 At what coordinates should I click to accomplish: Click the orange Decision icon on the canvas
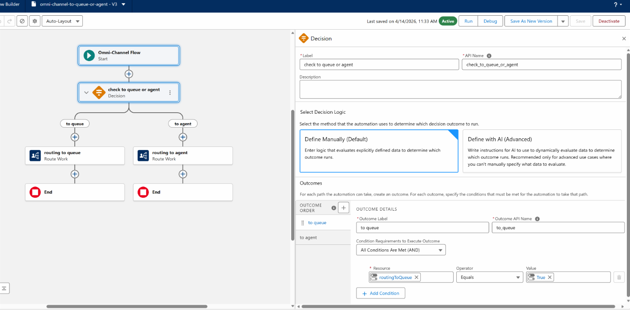coord(99,92)
